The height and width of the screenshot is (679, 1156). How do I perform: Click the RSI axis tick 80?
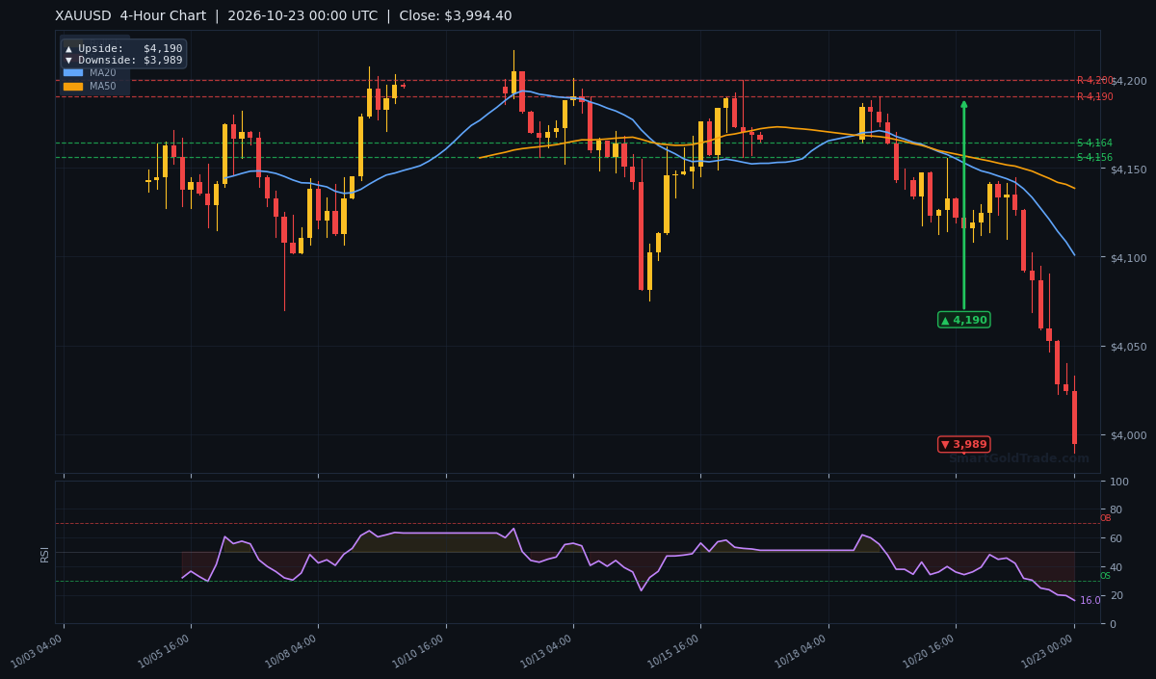click(1116, 510)
